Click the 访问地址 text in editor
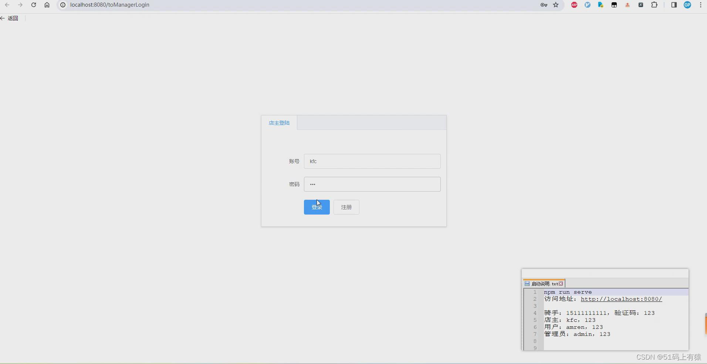This screenshot has height=364, width=707. click(x=558, y=299)
